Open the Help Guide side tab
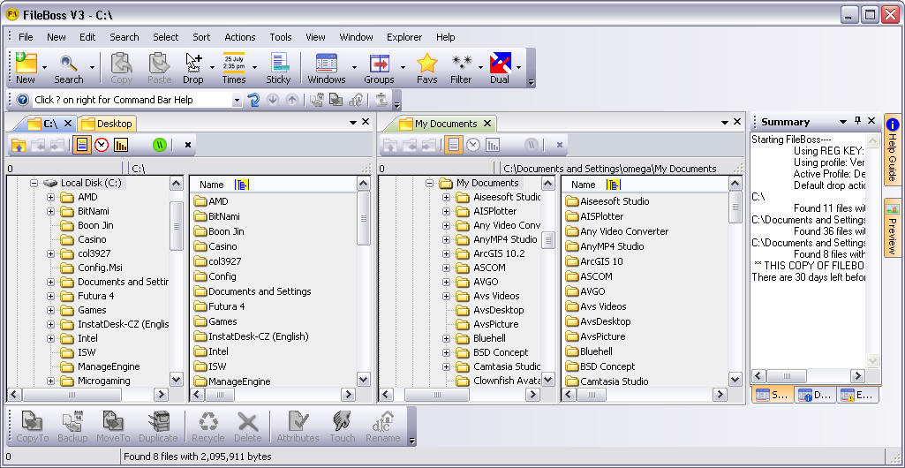The width and height of the screenshot is (905, 468). 893,150
